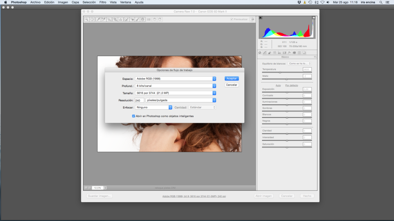Click the Aceptar button
The width and height of the screenshot is (394, 221).
pos(232,78)
